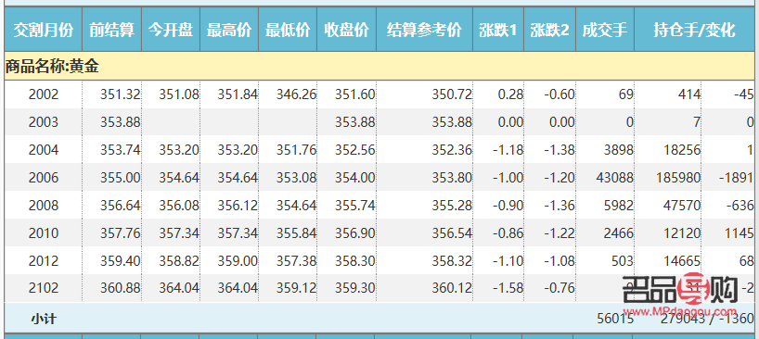
Task: Select the 前结算 column header
Action: (112, 31)
